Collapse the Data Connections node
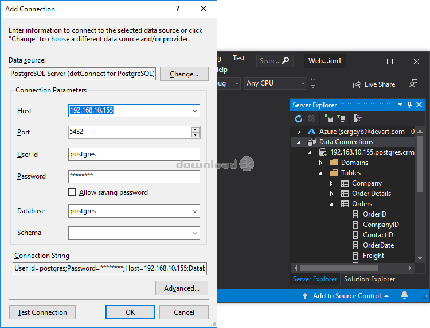The width and height of the screenshot is (430, 328). tap(299, 142)
